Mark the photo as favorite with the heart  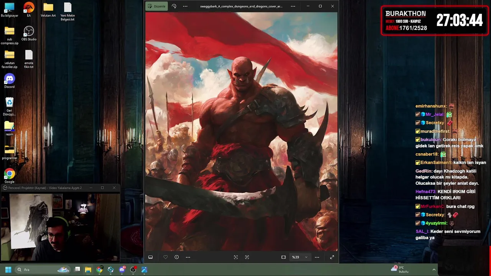click(165, 257)
